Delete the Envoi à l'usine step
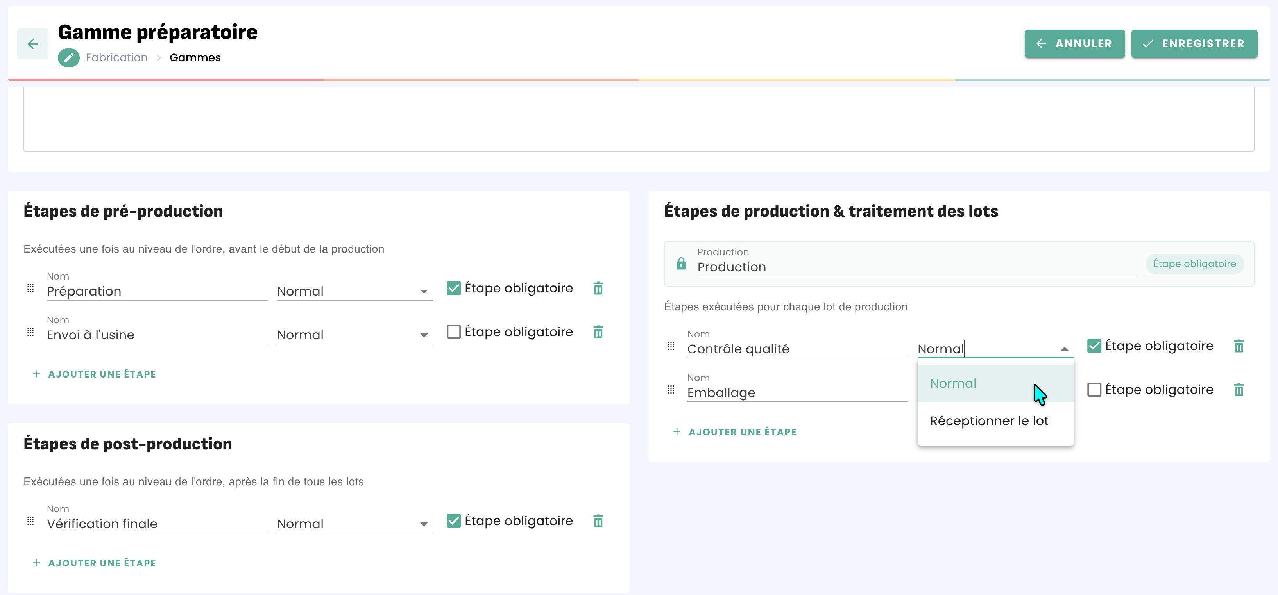The height and width of the screenshot is (595, 1278). (x=598, y=332)
